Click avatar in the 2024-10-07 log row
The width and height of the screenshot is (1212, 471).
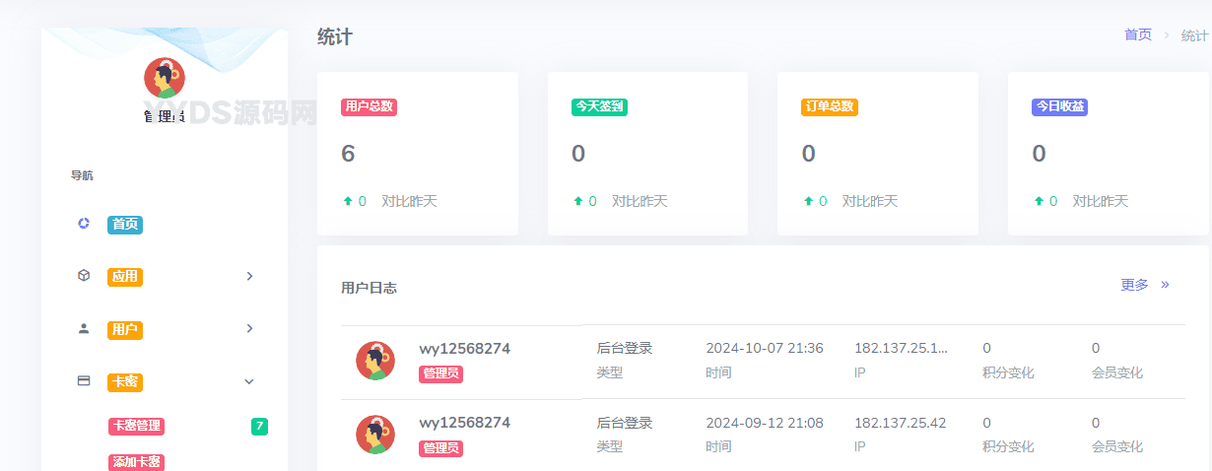[x=375, y=361]
